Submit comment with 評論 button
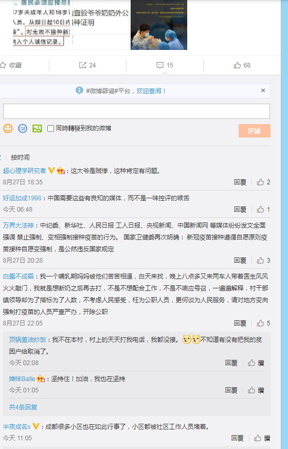Image resolution: width=288 pixels, height=449 pixels. (x=255, y=131)
